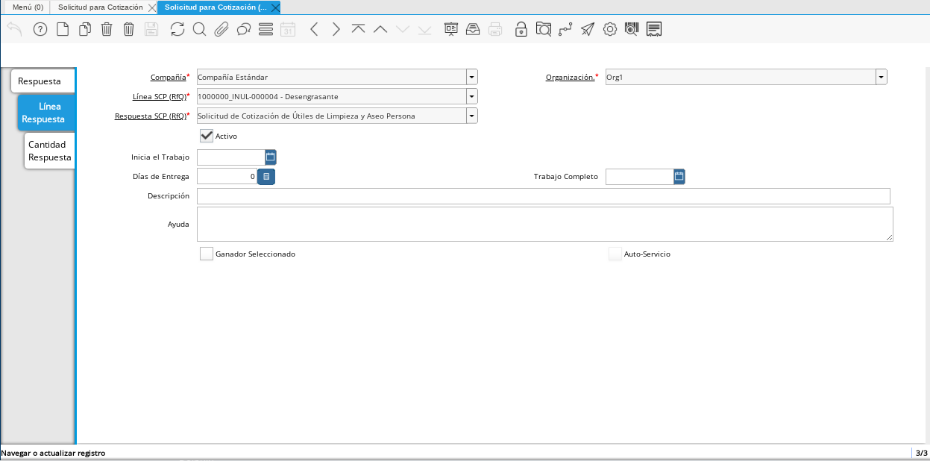Delete record with first trash can icon
Screen dimensions: 930x461
(x=107, y=29)
